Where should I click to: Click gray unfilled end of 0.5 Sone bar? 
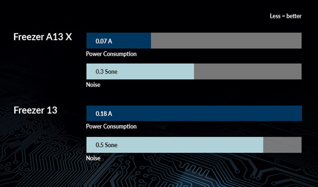click(x=282, y=145)
